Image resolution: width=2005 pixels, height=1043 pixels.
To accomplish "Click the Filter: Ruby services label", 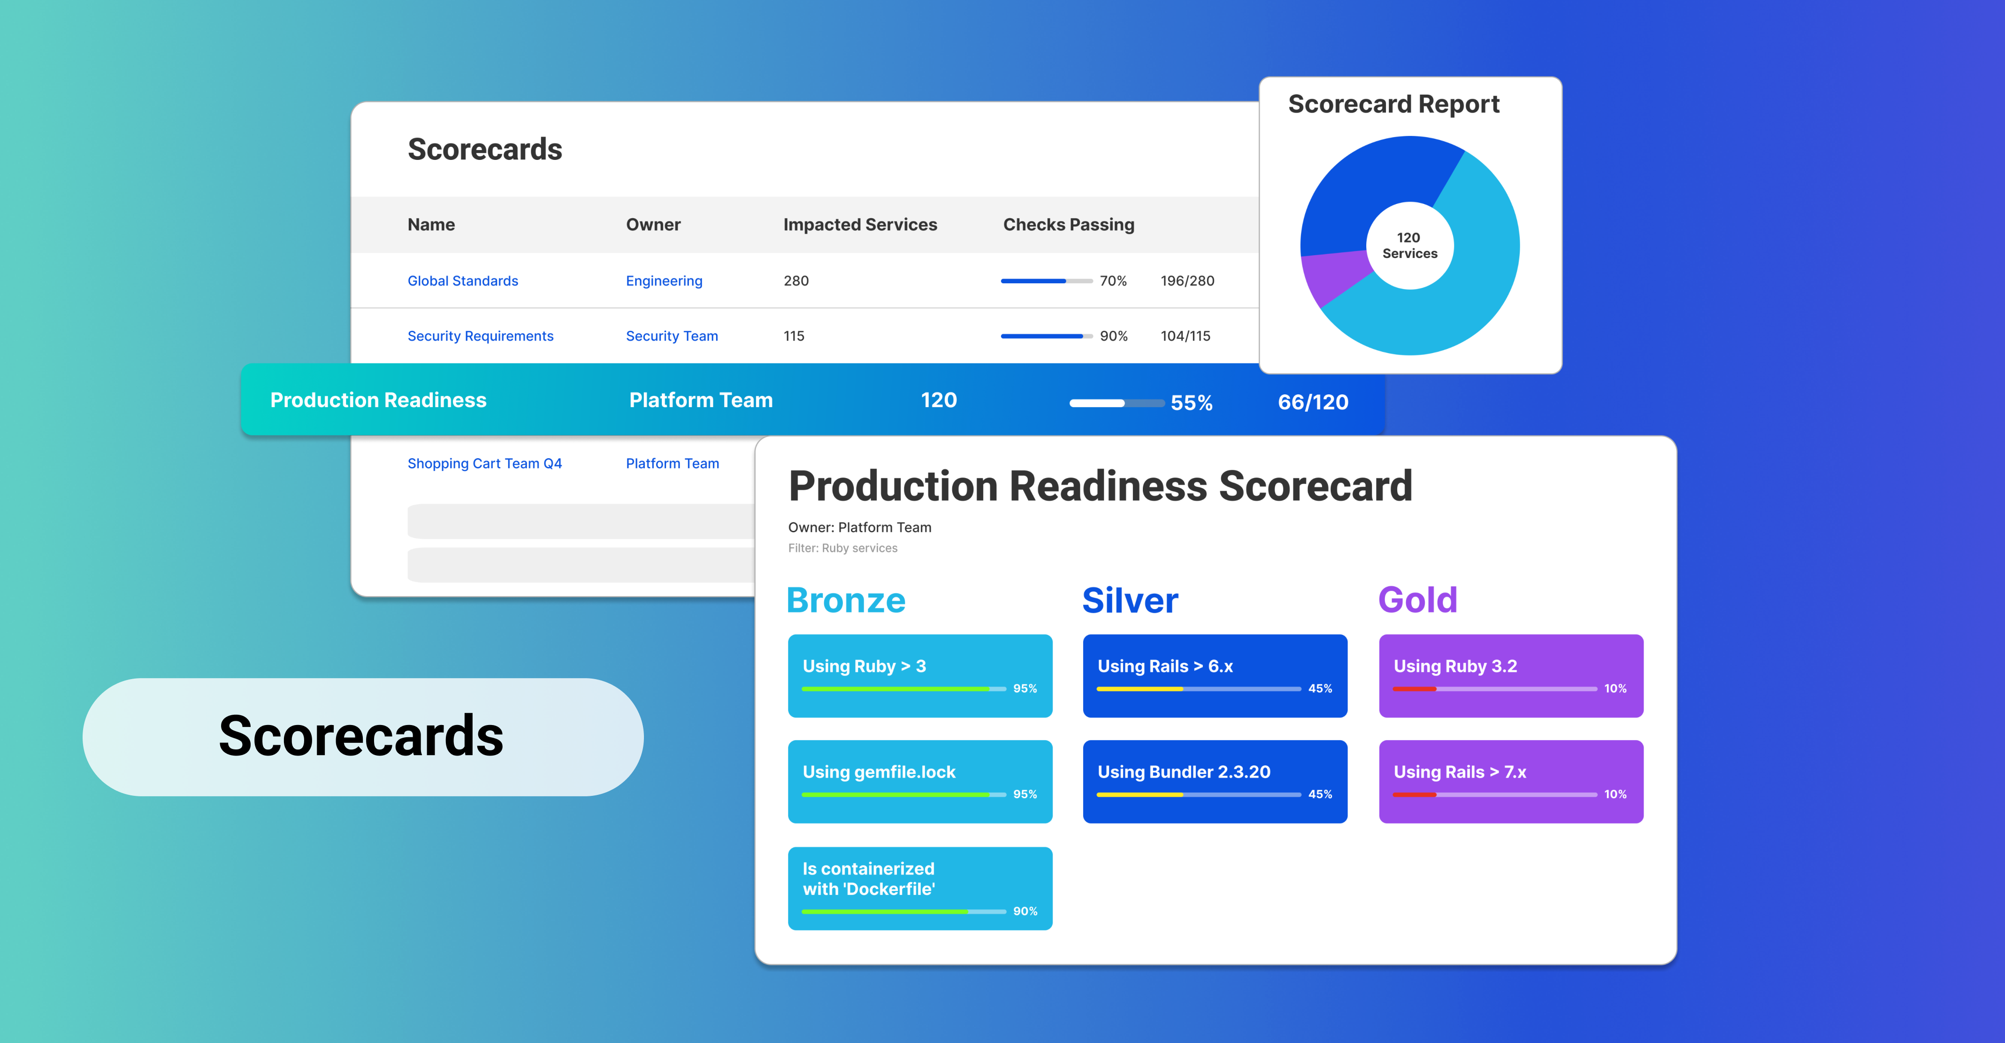I will click(x=843, y=548).
